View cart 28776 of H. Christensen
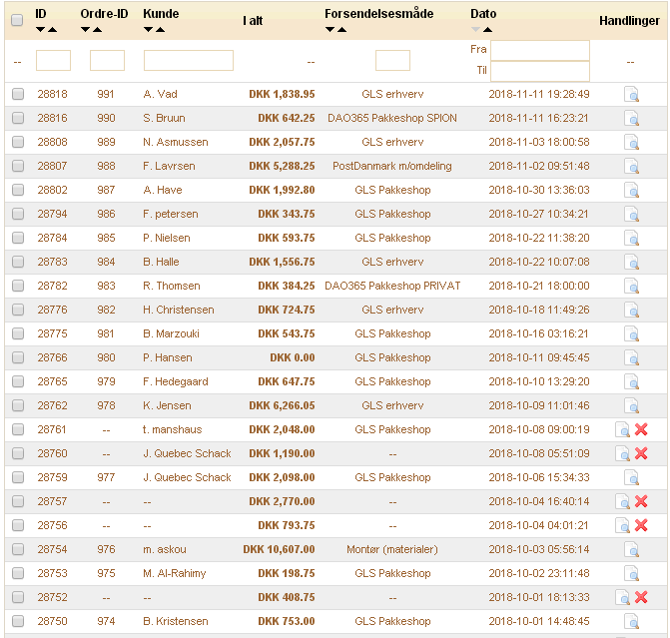This screenshot has height=638, width=670. [x=631, y=310]
